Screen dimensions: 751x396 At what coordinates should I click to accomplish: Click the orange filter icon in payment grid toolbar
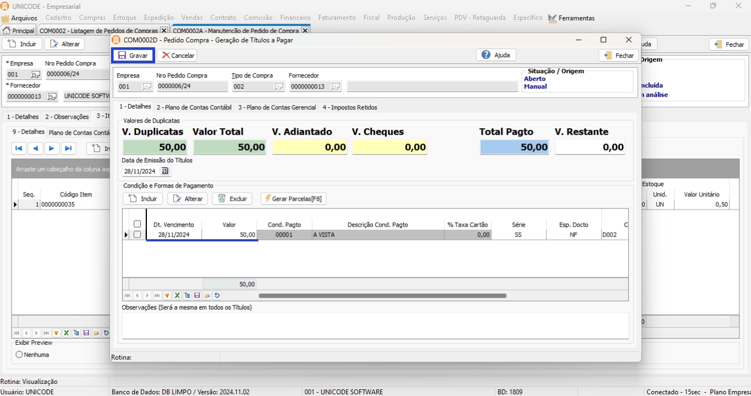[167, 296]
